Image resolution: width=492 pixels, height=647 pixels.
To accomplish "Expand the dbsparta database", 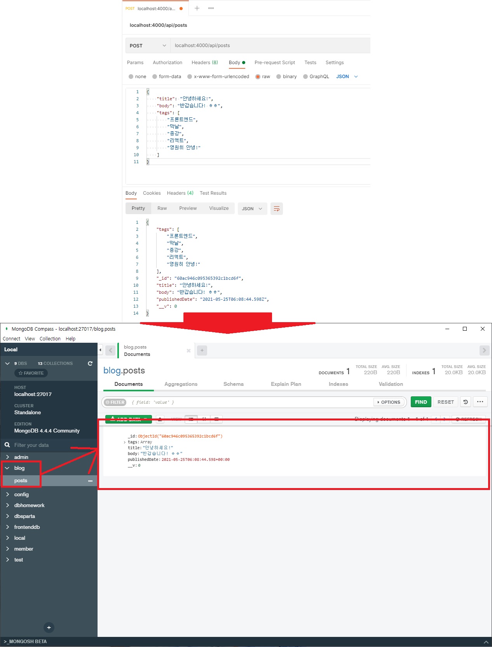I will tap(7, 516).
